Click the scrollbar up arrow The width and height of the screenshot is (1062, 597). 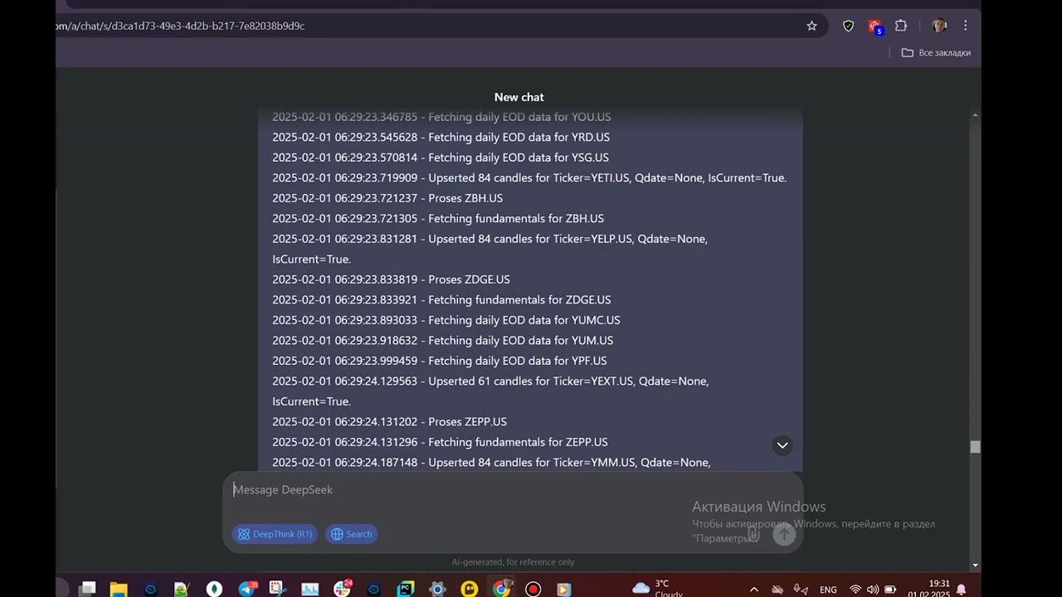[976, 115]
